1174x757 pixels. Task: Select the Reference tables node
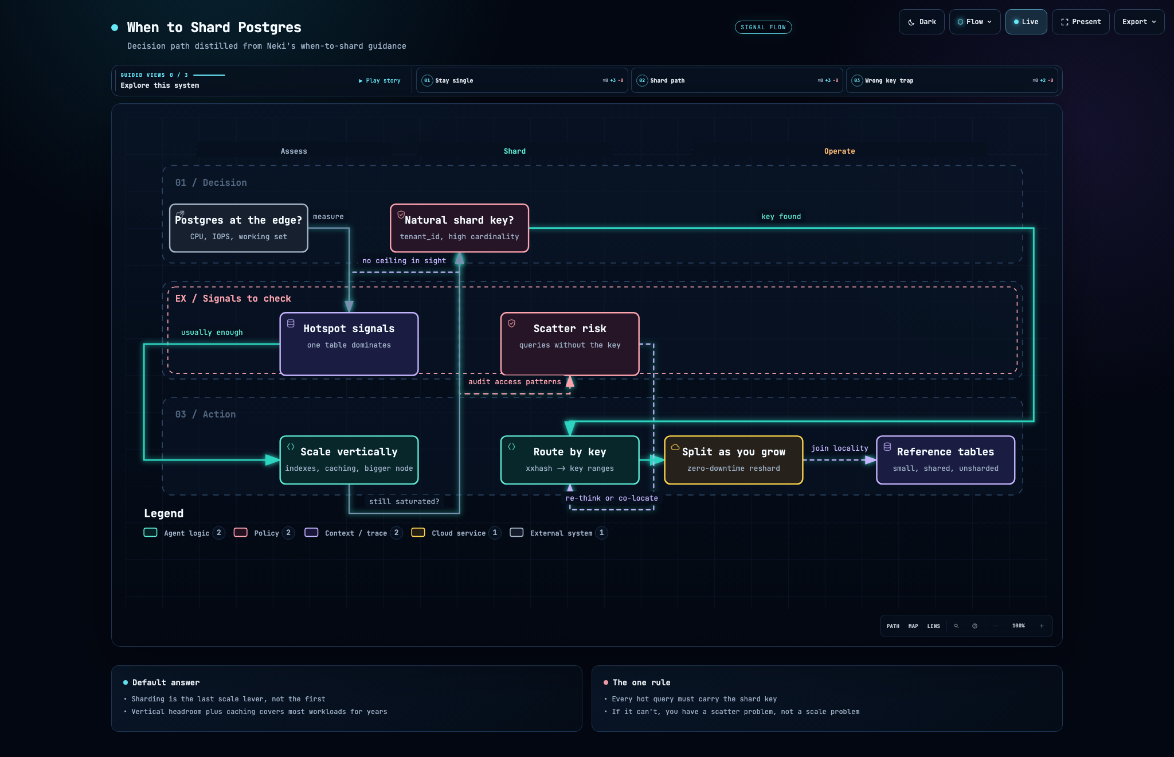tap(946, 460)
